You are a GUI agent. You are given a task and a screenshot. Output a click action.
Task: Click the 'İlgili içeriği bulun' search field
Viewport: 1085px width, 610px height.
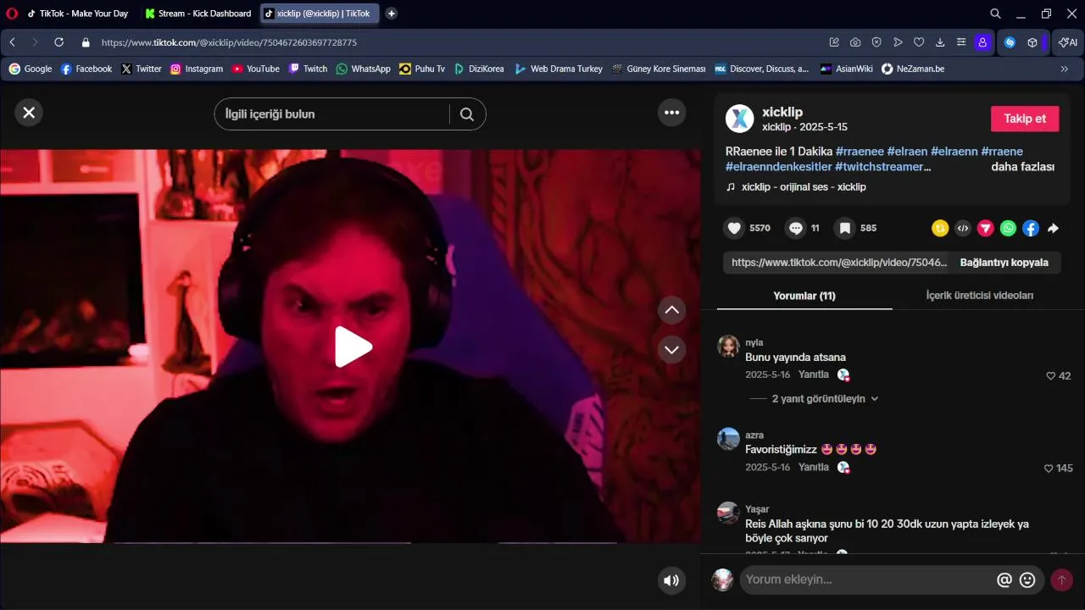[331, 114]
